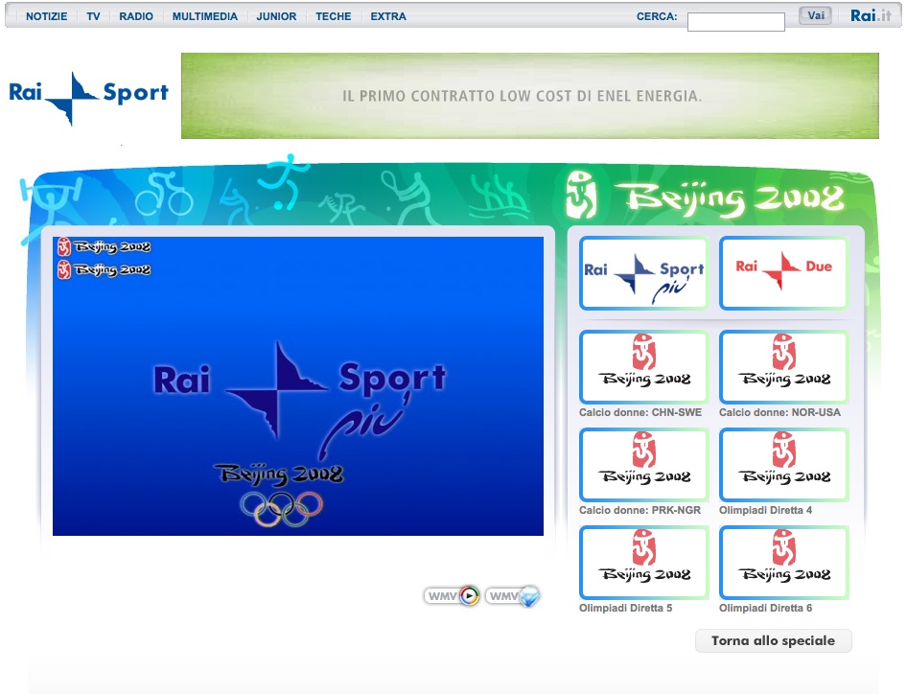Focus the CERCA search field
The height and width of the screenshot is (694, 907).
735,22
